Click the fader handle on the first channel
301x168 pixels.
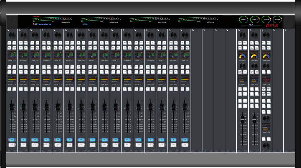pyautogui.click(x=12, y=106)
